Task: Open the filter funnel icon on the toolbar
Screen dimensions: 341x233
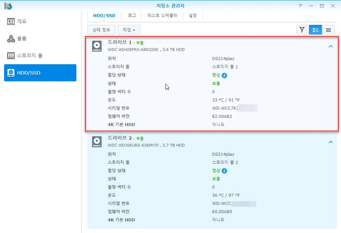Action: pos(301,30)
